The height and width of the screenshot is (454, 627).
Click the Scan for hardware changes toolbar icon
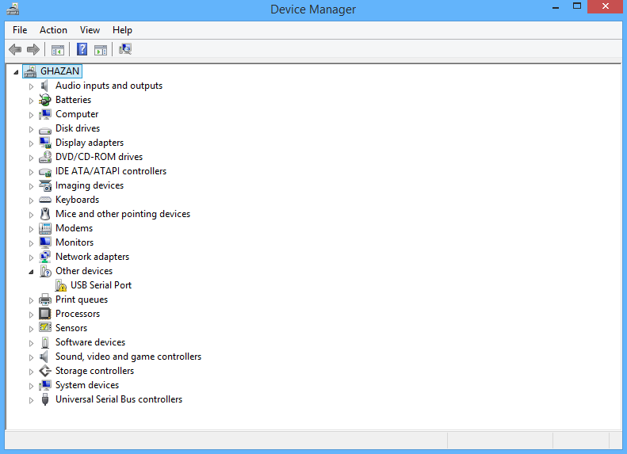[x=125, y=50]
